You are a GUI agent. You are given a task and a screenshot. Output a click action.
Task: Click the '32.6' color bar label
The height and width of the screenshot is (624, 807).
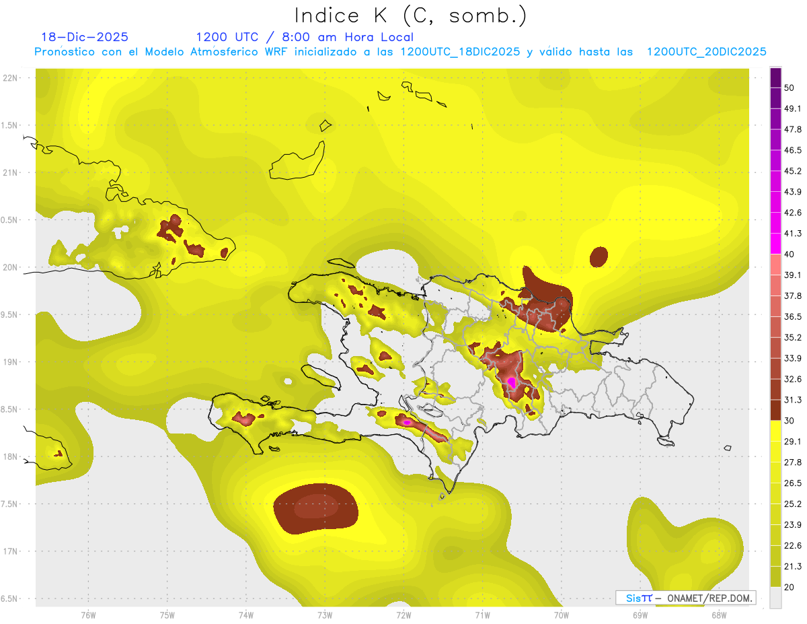tap(792, 379)
